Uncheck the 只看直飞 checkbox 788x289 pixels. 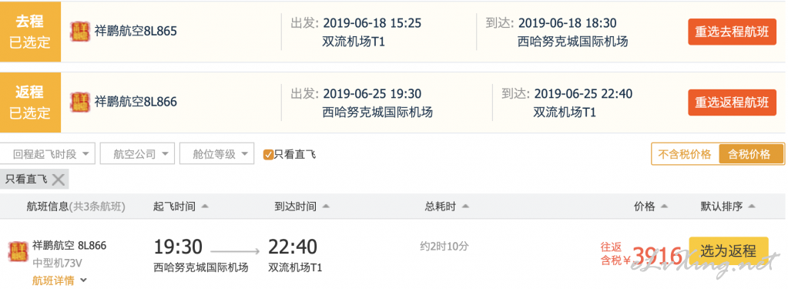tap(268, 154)
